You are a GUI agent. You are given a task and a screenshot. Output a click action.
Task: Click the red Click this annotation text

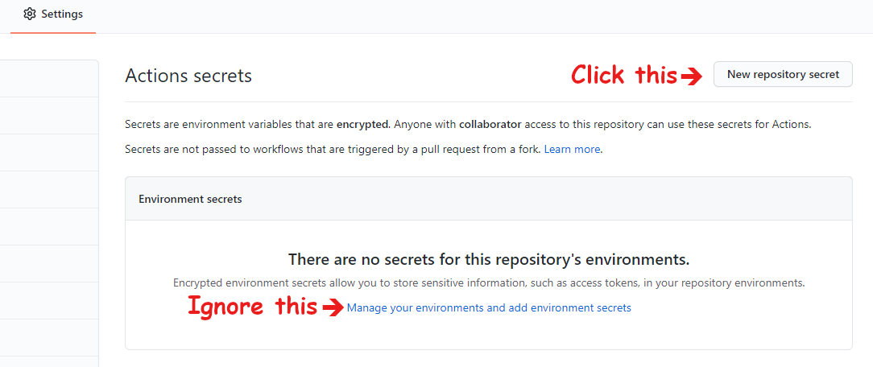(624, 75)
